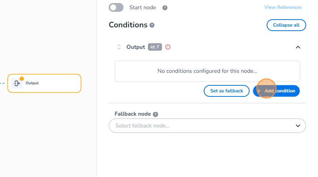Expand the fallback node dropdown arrow
The height and width of the screenshot is (177, 318).
coord(298,126)
